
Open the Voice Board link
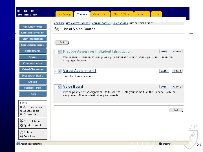pos(73,87)
